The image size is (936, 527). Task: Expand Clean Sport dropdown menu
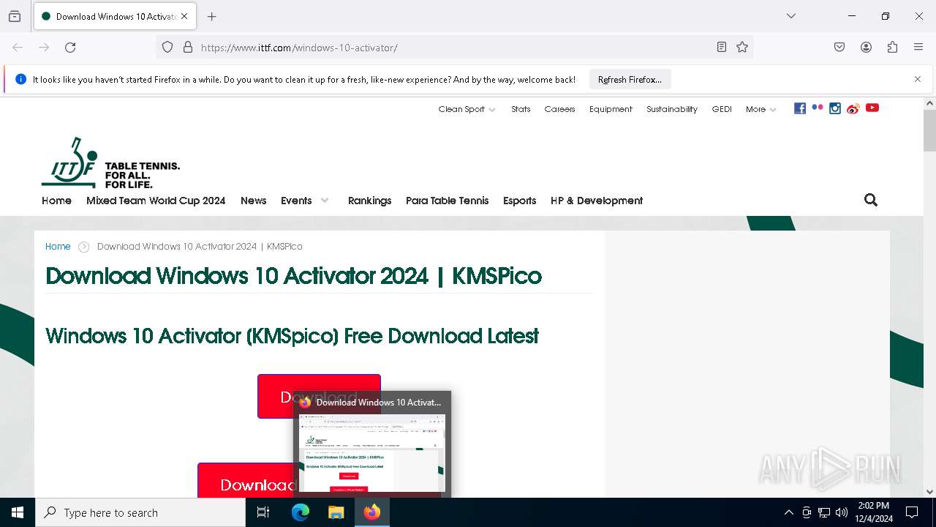coord(467,109)
